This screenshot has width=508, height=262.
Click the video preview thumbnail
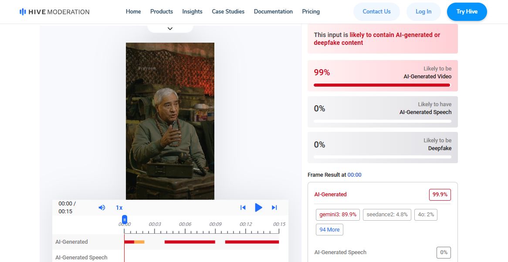click(170, 121)
